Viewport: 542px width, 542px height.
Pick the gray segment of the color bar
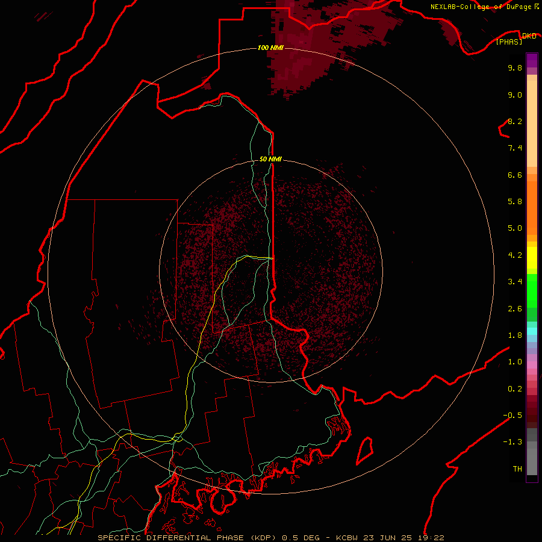[532, 459]
